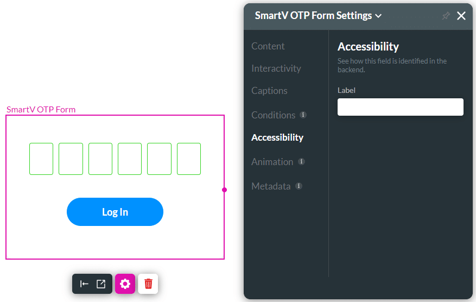Pin the SmartV OTP Form Settings panel
This screenshot has height=302, width=476.
click(x=446, y=16)
